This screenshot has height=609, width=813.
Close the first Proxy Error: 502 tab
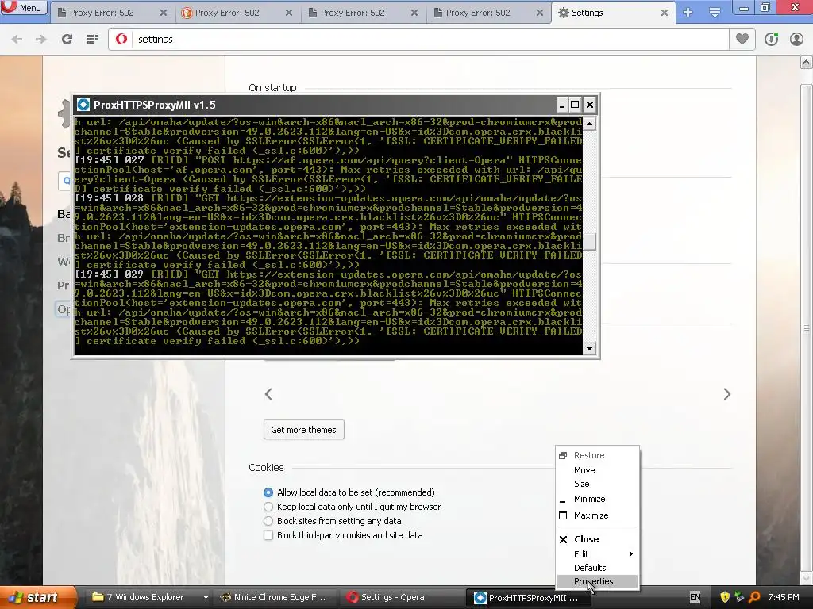[164, 13]
